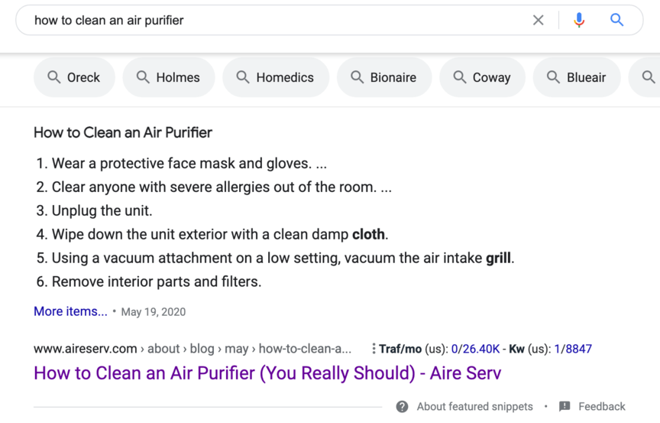
Task: Clear the search query with X icon
Action: 539,21
